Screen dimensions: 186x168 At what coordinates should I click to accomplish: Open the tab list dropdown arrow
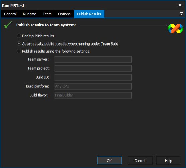point(181,14)
